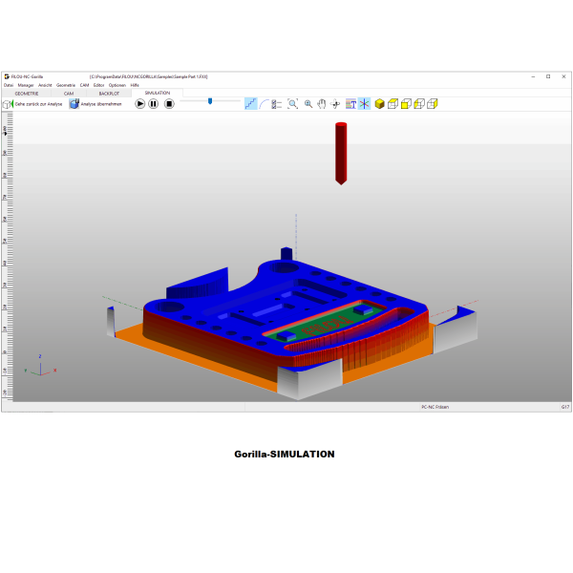Image resolution: width=573 pixels, height=573 pixels.
Task: Choose the first wireframe cube view
Action: pyautogui.click(x=393, y=103)
